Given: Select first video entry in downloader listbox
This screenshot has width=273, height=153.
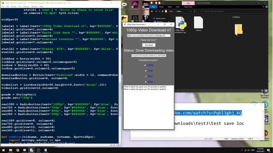Looking at the screenshot, I should point(145,87).
